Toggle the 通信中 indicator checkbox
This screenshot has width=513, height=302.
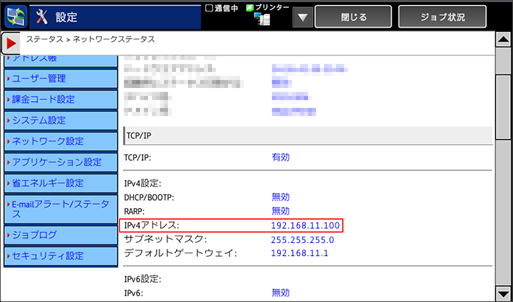click(209, 8)
